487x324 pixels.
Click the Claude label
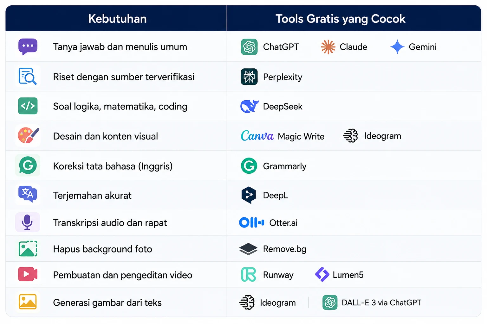[x=354, y=47]
